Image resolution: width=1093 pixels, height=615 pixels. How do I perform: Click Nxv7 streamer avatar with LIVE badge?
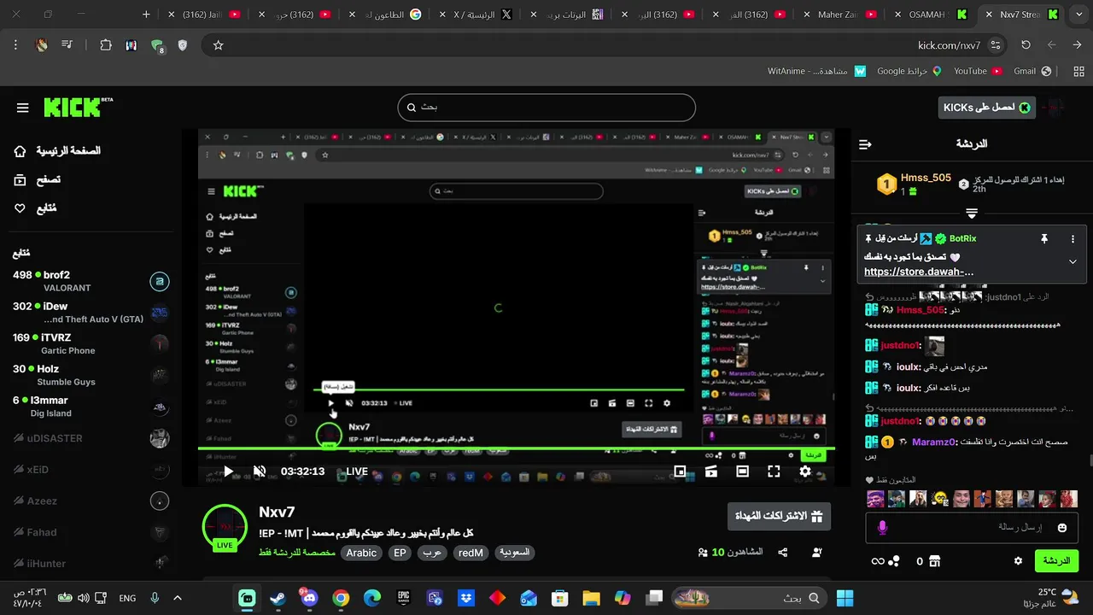225,528
